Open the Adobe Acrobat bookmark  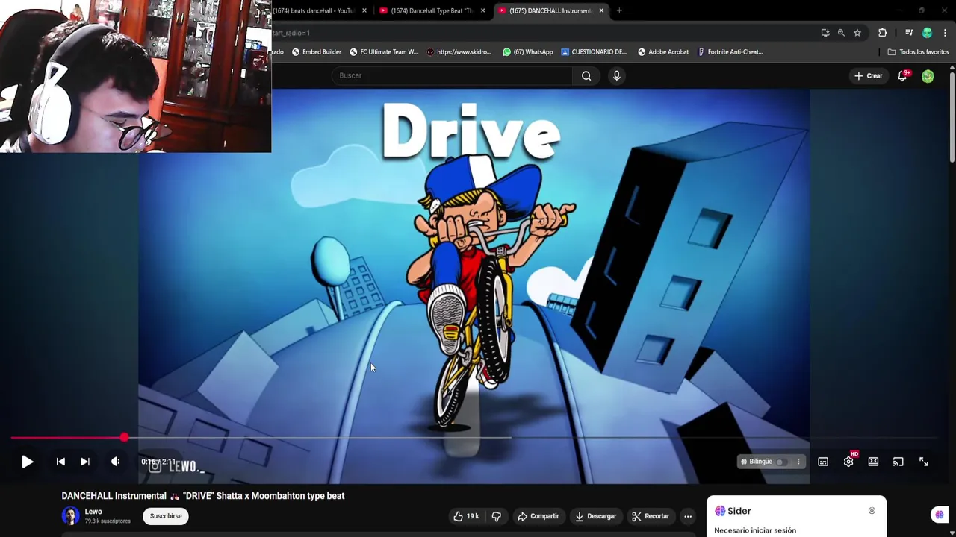pos(663,52)
